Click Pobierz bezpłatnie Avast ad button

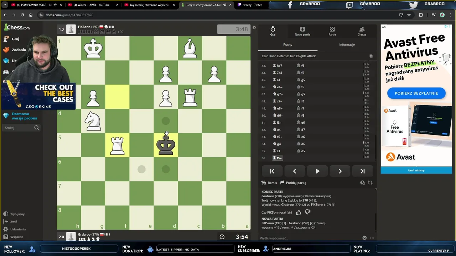(x=416, y=93)
